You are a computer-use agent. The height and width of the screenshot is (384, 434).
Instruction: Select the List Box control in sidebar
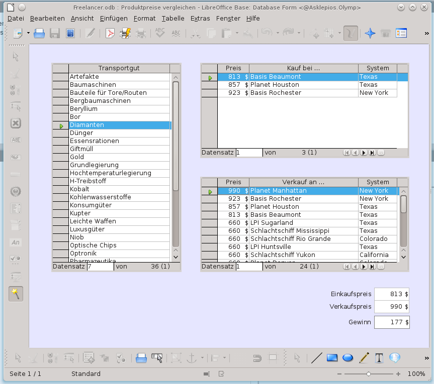click(16, 208)
